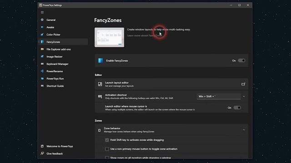Click the Activation shortcut keyboard icon
This screenshot has width=291, height=163.
tap(100, 96)
